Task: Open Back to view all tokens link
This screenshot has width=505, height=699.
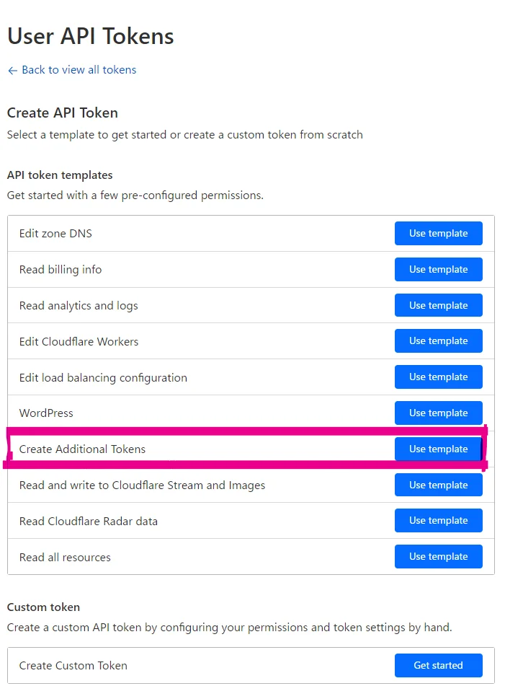Action: (x=72, y=70)
